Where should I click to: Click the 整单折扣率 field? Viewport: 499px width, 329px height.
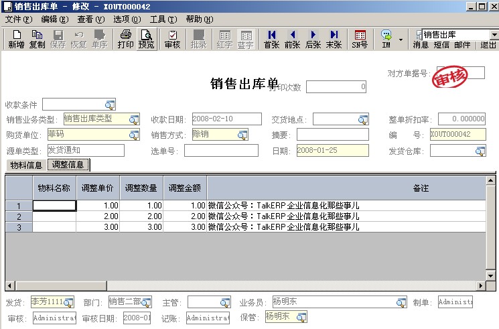pyautogui.click(x=461, y=119)
